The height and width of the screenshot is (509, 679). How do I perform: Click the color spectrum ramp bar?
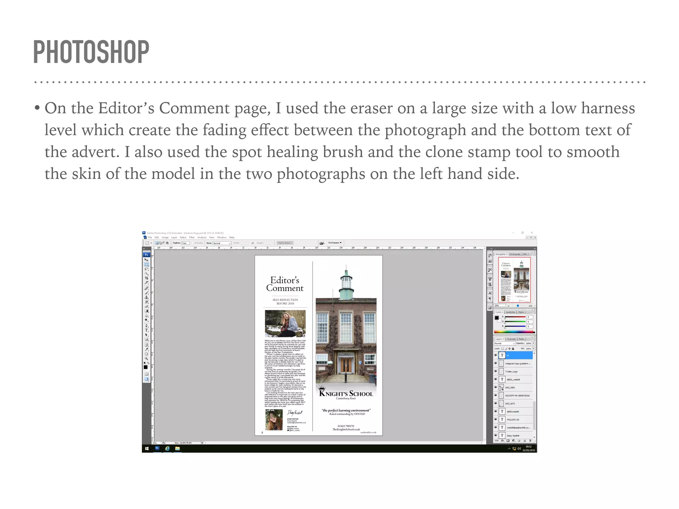pyautogui.click(x=515, y=332)
